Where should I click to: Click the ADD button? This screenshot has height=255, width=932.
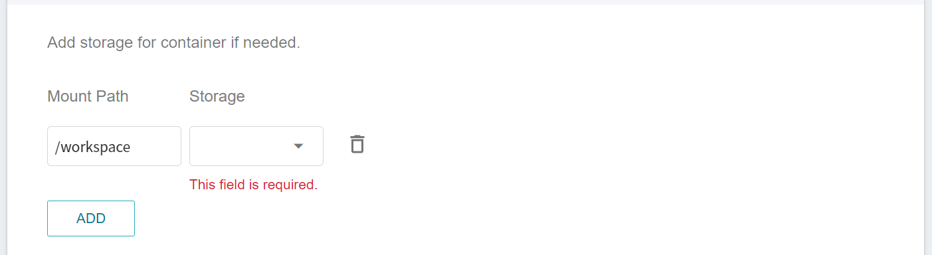tap(91, 218)
